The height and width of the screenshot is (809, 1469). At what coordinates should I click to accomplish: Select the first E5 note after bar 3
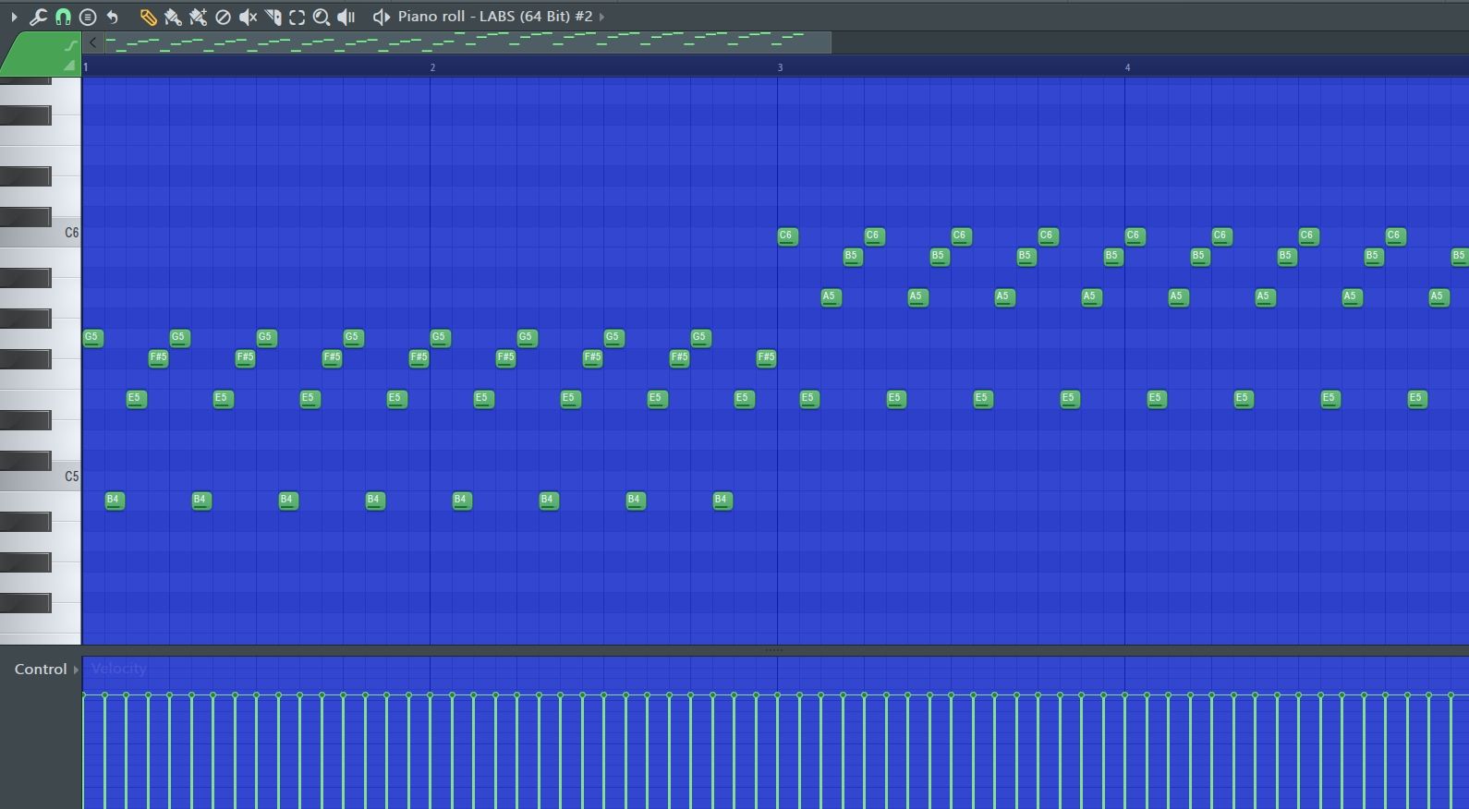point(809,399)
